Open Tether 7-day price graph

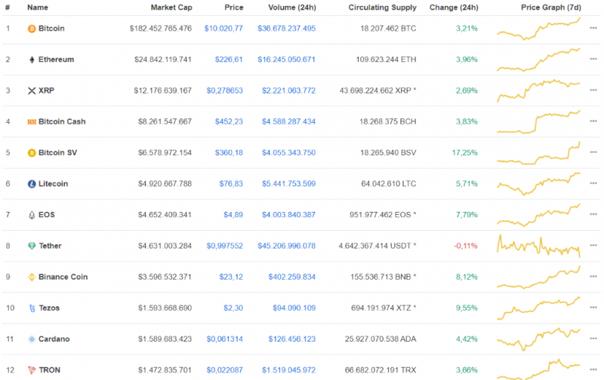pos(538,246)
